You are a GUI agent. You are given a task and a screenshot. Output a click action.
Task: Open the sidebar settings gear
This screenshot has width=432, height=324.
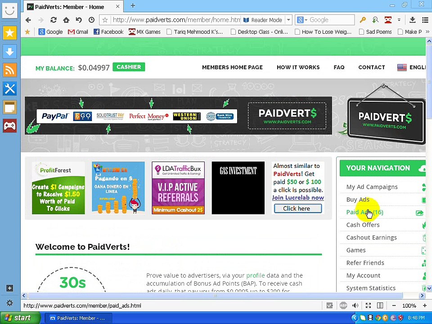click(9, 303)
